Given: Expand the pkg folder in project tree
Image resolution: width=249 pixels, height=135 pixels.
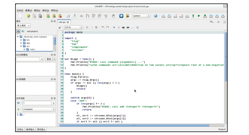Looking at the screenshot, I should pyautogui.click(x=21, y=43).
